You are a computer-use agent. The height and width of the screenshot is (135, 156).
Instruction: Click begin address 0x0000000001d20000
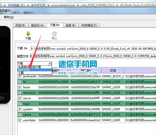point(54,87)
